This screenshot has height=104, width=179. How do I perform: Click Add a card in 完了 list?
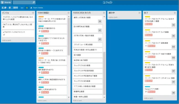(149, 98)
